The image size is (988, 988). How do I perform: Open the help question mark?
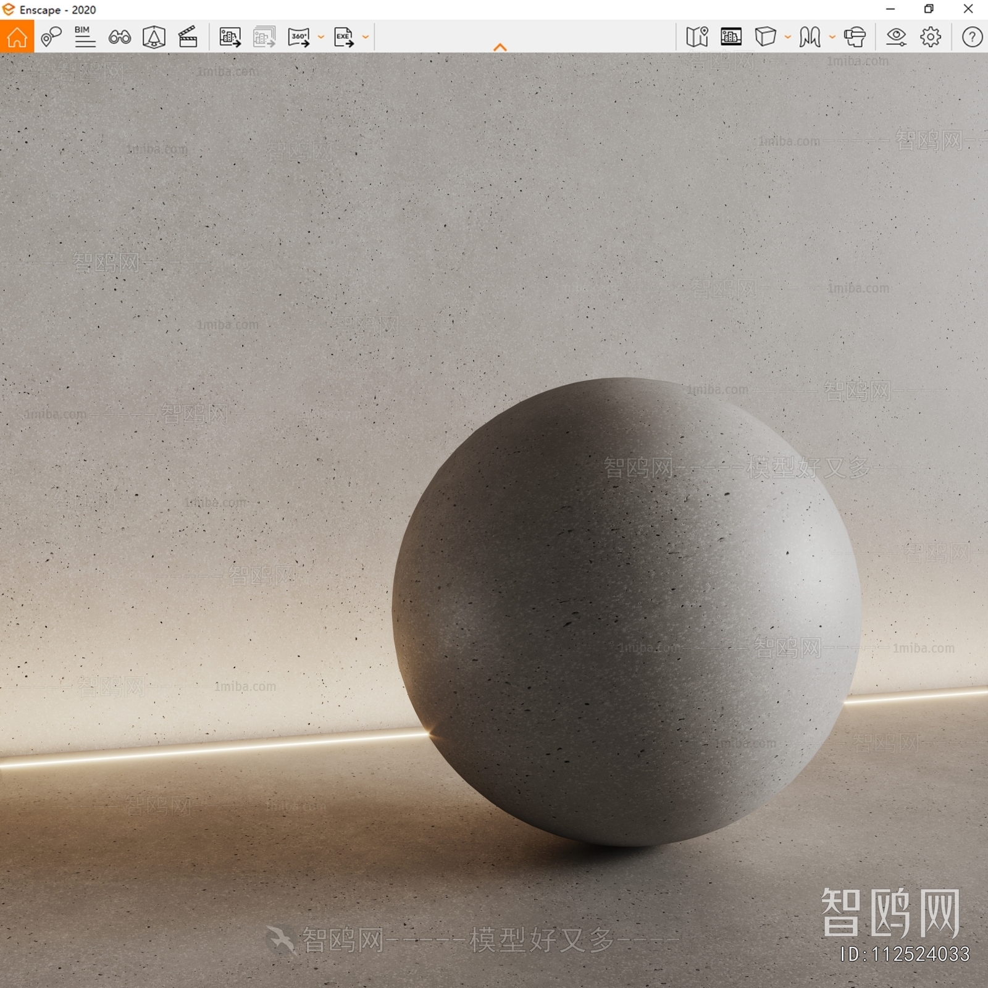[x=972, y=37]
